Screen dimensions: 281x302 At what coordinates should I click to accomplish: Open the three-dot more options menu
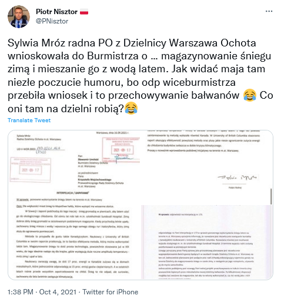pos(269,11)
